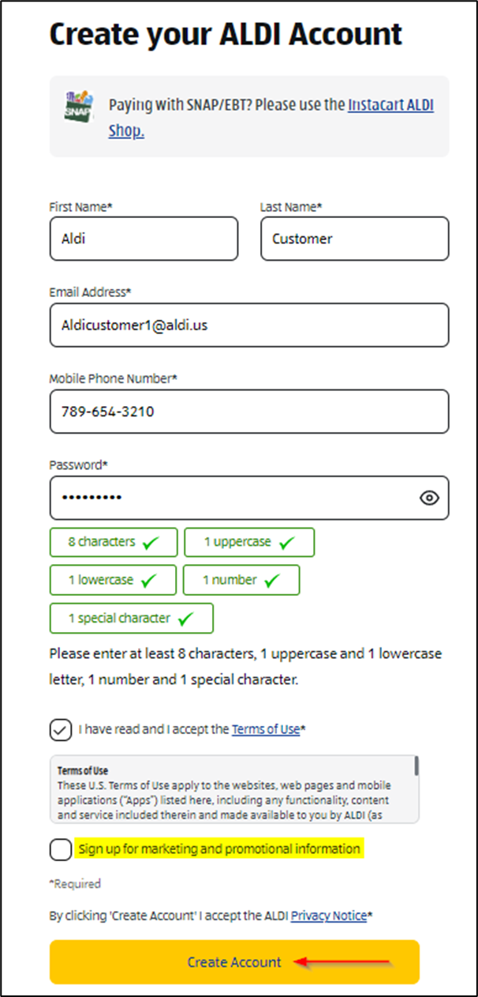Click the First Name input field
This screenshot has height=997, width=478.
[x=143, y=239]
